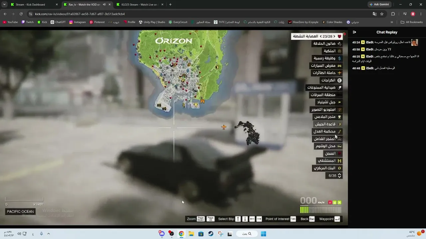Click the 46:46 chat timestamp
The height and width of the screenshot is (239, 426).
(356, 68)
